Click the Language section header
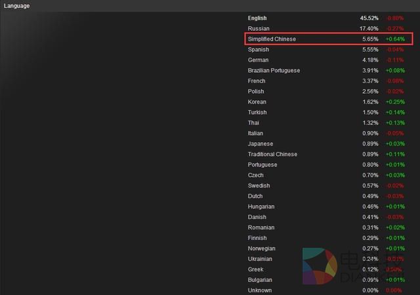This screenshot has width=420, height=295. [x=16, y=6]
